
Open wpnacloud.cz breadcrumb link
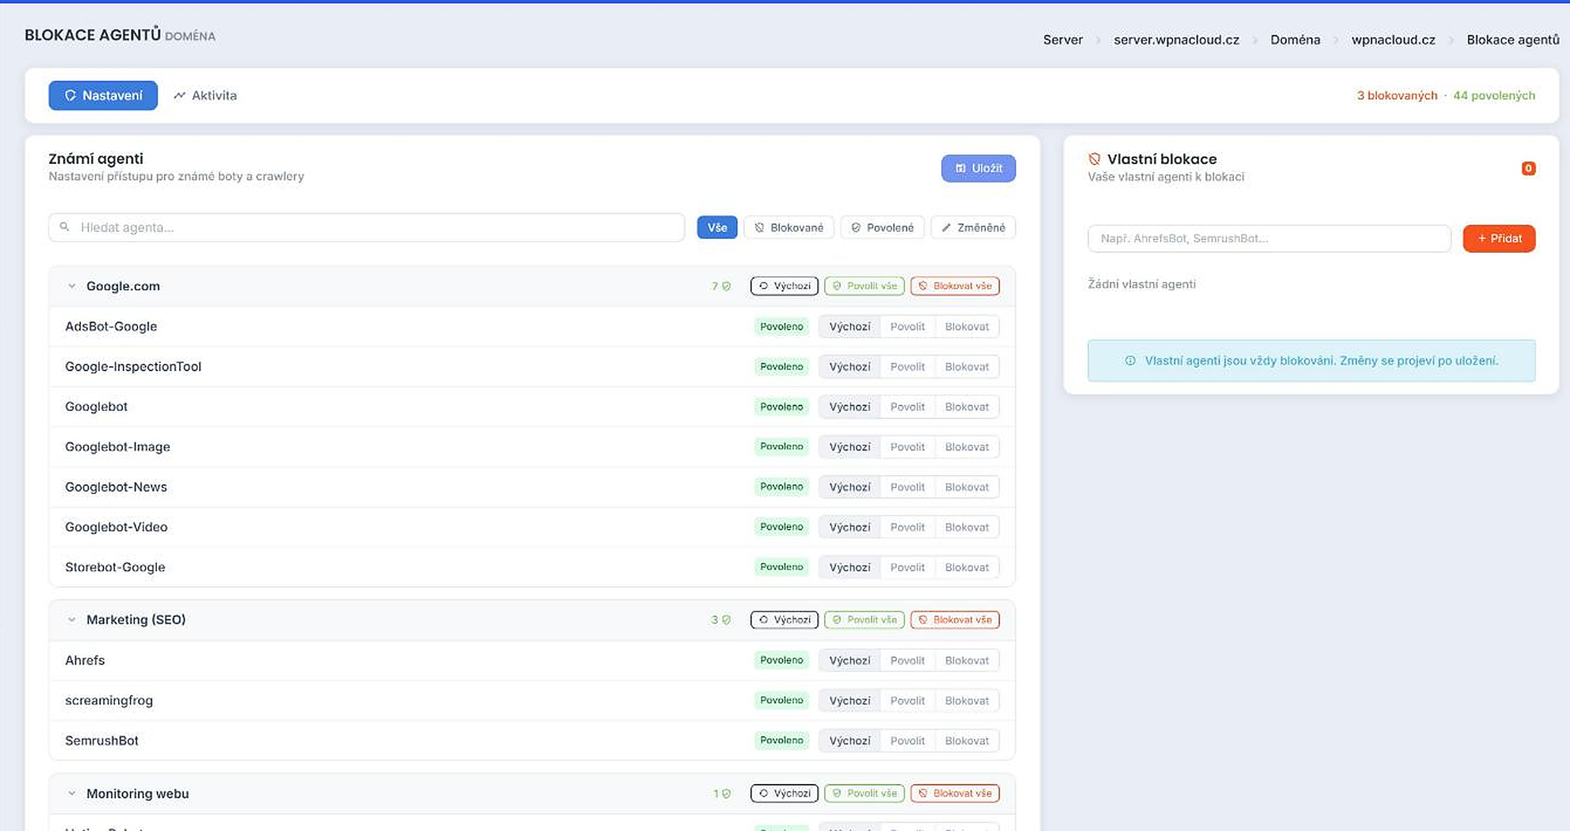coord(1393,40)
